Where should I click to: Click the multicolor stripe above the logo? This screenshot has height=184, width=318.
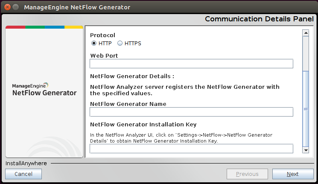click(44, 27)
